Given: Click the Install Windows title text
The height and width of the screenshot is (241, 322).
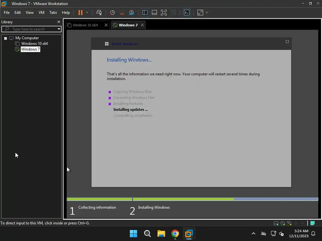Looking at the screenshot, I should pos(125,44).
